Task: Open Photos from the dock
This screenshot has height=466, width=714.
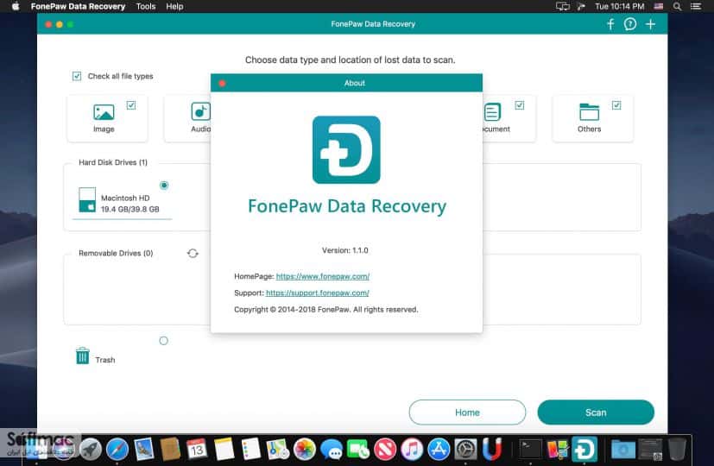Action: 305,450
